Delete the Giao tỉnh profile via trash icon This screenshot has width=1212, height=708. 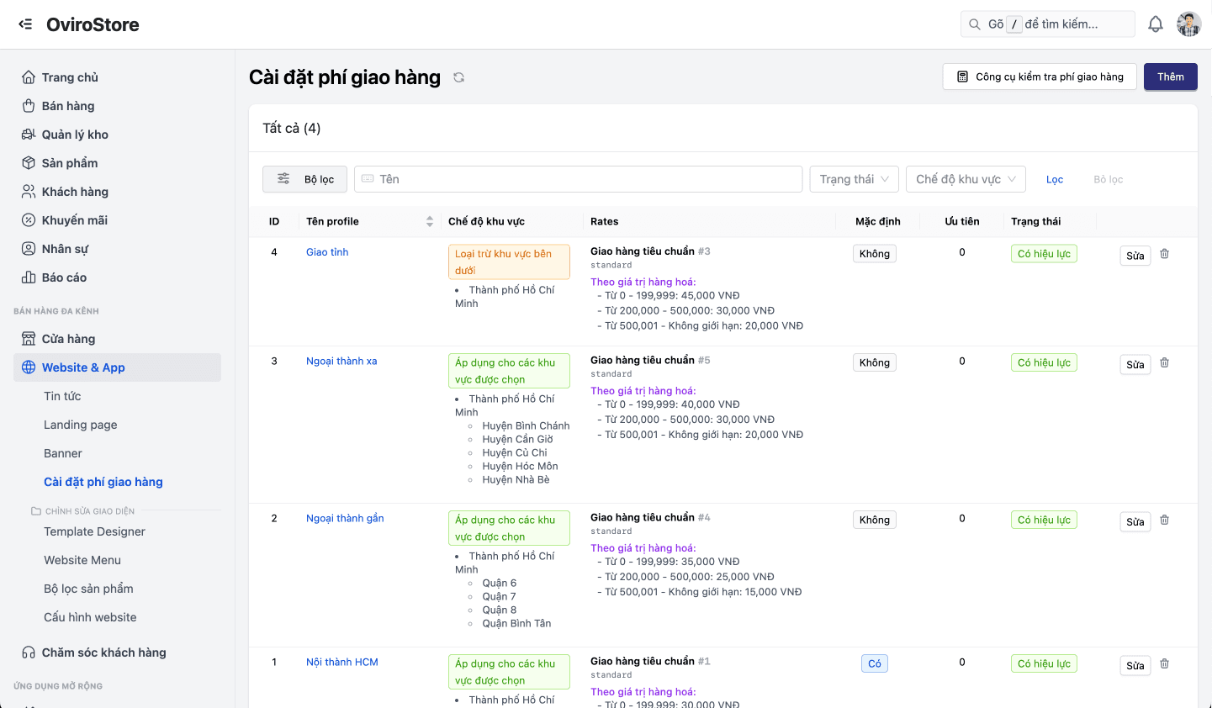click(x=1165, y=254)
